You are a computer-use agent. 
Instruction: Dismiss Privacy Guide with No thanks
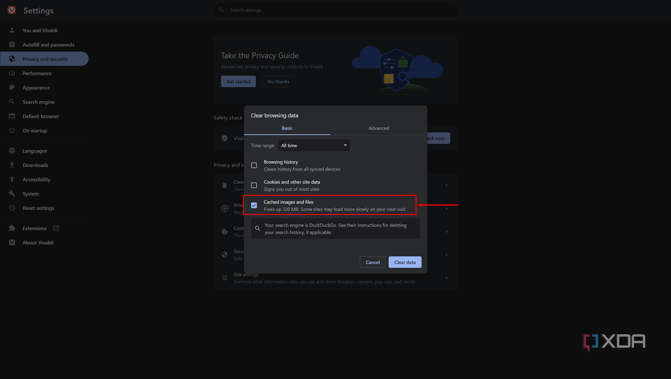[279, 82]
